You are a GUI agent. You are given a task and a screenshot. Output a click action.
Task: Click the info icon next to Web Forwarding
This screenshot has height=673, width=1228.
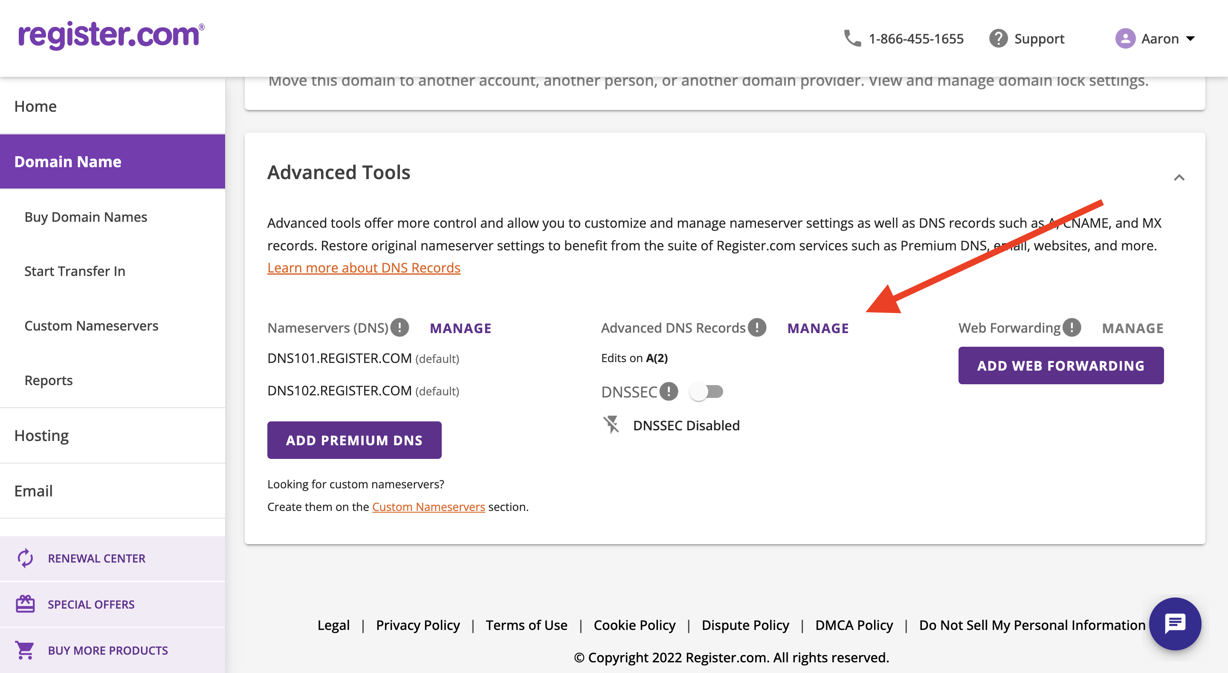point(1072,328)
